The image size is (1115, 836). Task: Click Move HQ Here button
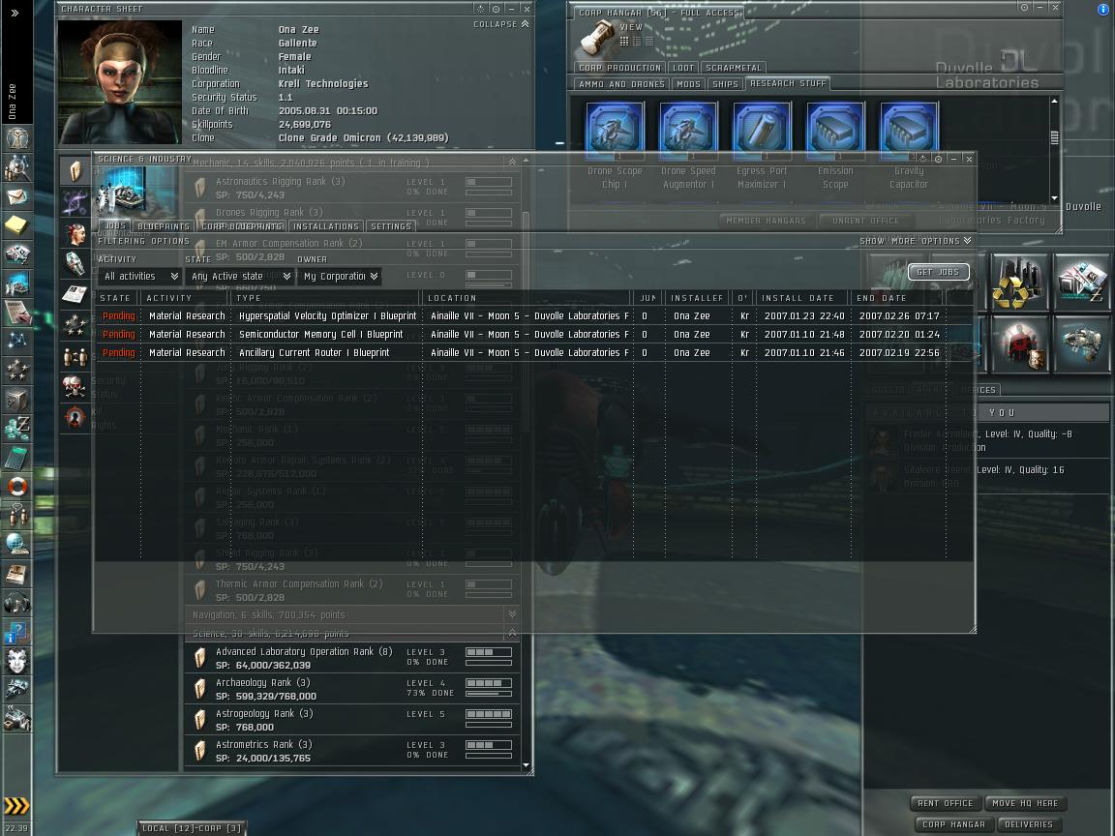pos(1025,803)
